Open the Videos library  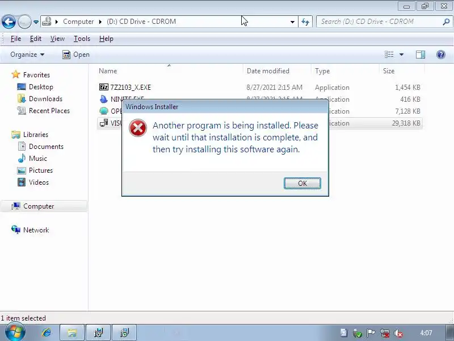pyautogui.click(x=39, y=182)
